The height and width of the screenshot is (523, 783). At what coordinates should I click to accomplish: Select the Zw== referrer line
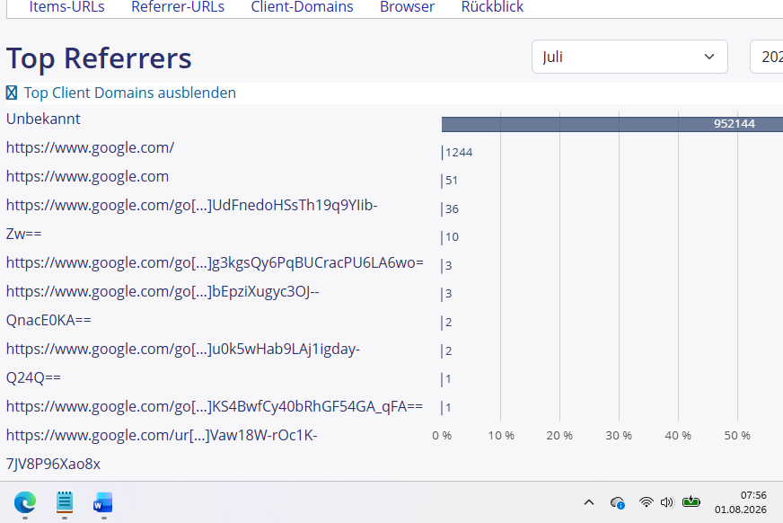pos(24,234)
